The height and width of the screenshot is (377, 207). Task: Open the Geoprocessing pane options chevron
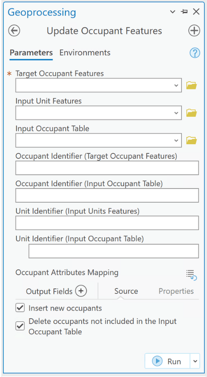tap(172, 12)
